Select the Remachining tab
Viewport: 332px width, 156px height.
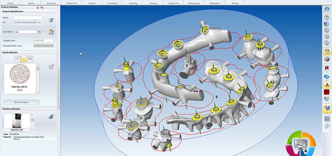point(194,3)
